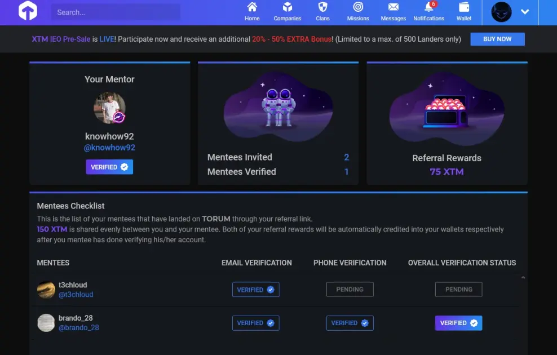
Task: Click brando_28 phone VERIFIED badge
Action: pyautogui.click(x=350, y=323)
